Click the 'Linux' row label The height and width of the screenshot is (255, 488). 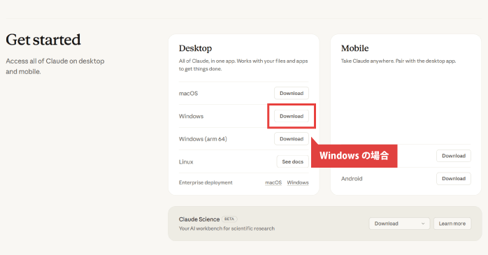[186, 161]
